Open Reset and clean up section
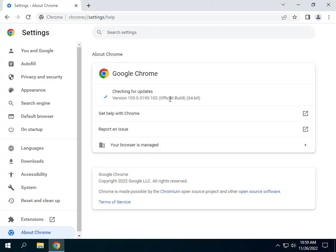 pyautogui.click(x=40, y=200)
